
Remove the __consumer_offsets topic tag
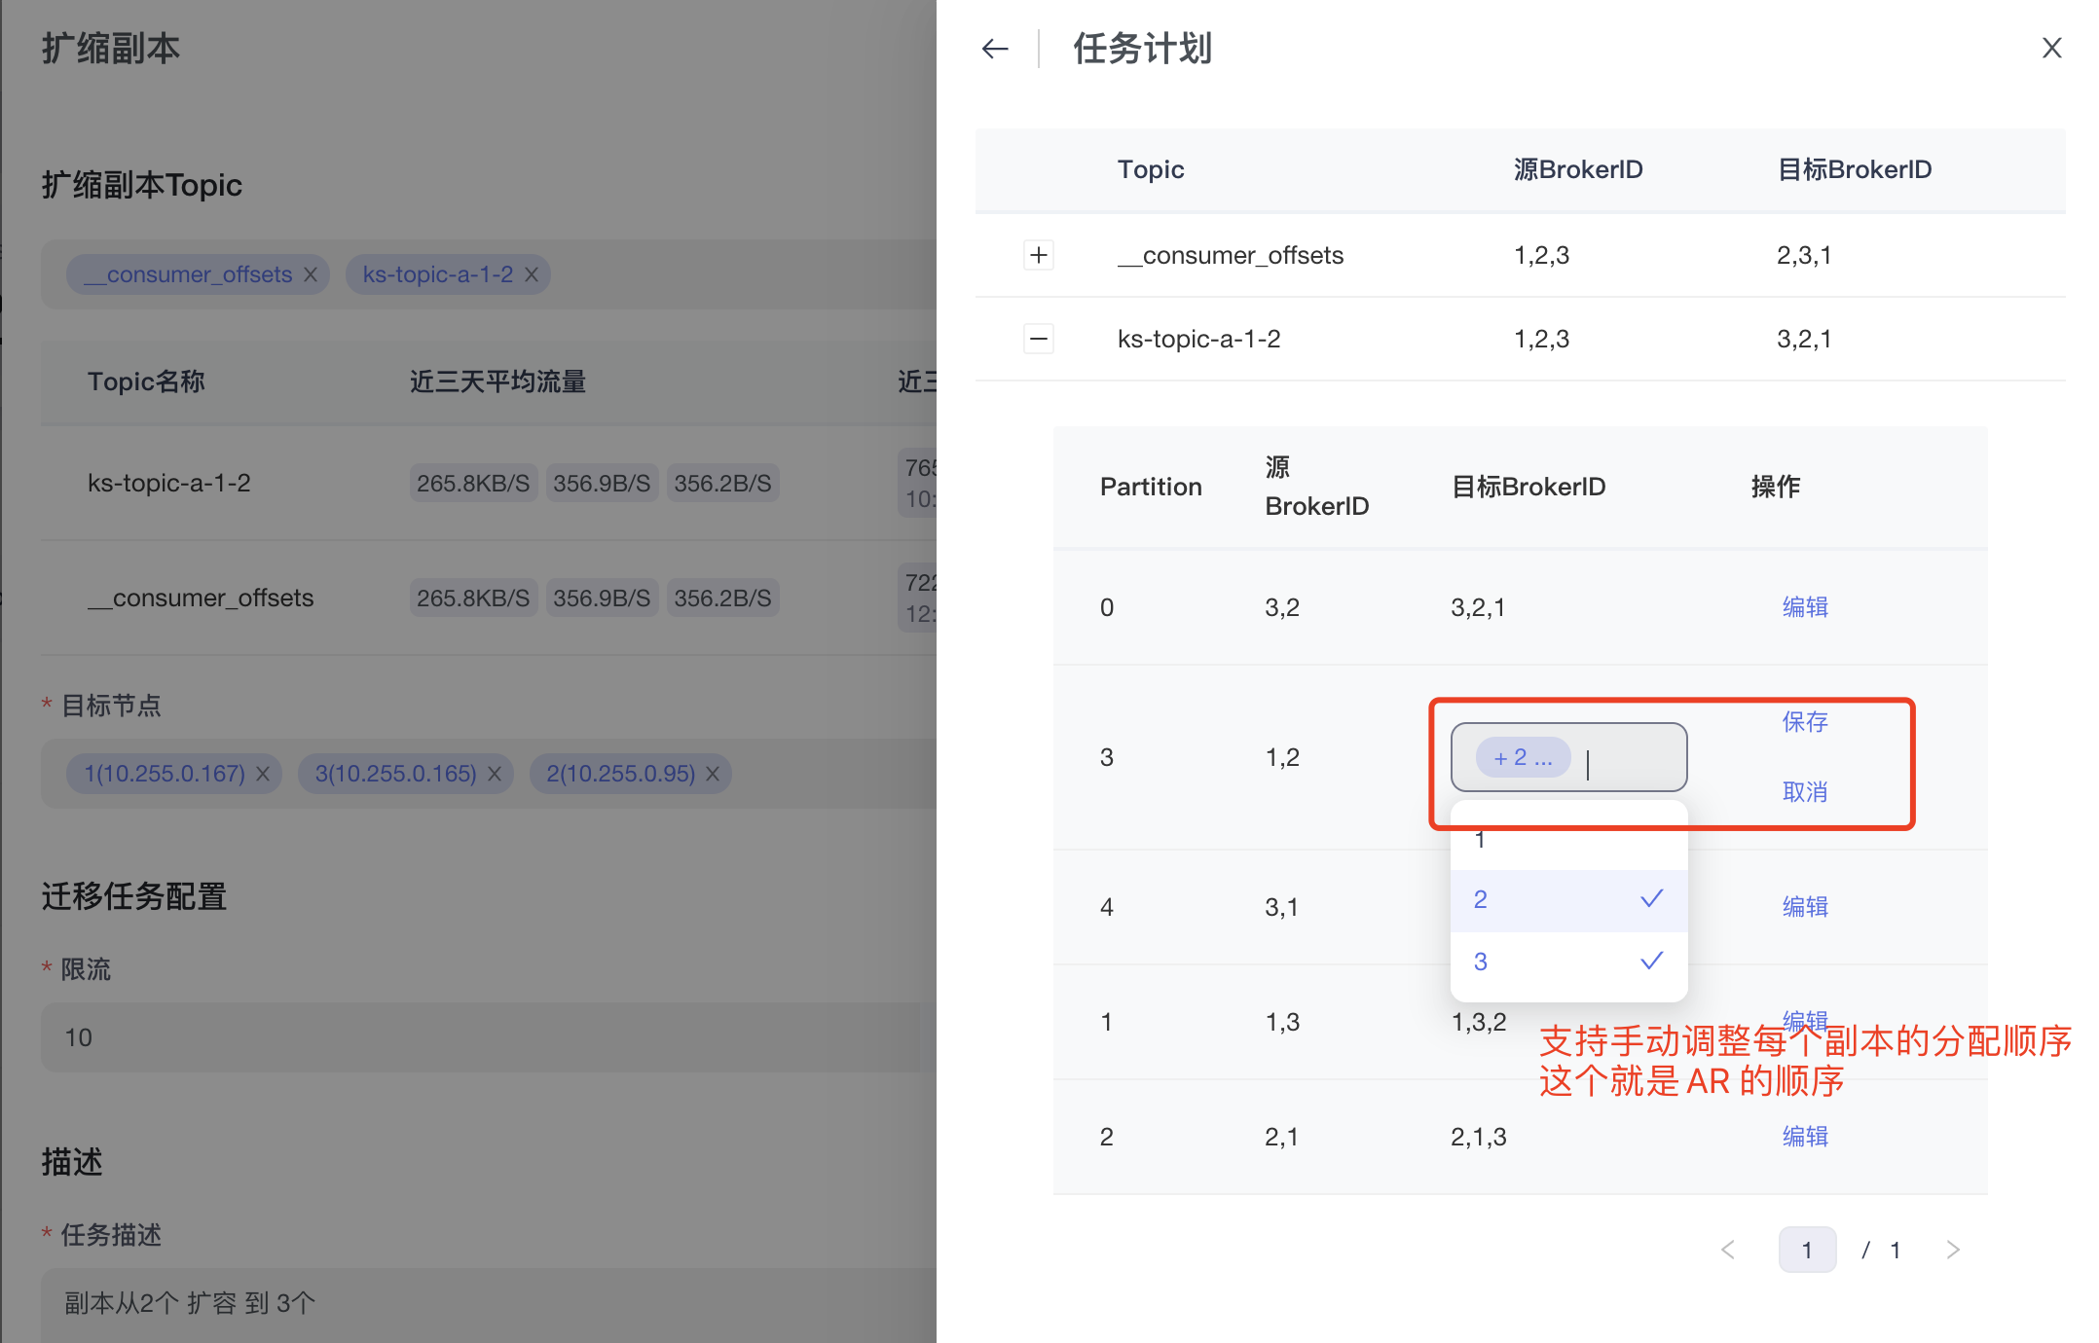point(311,274)
